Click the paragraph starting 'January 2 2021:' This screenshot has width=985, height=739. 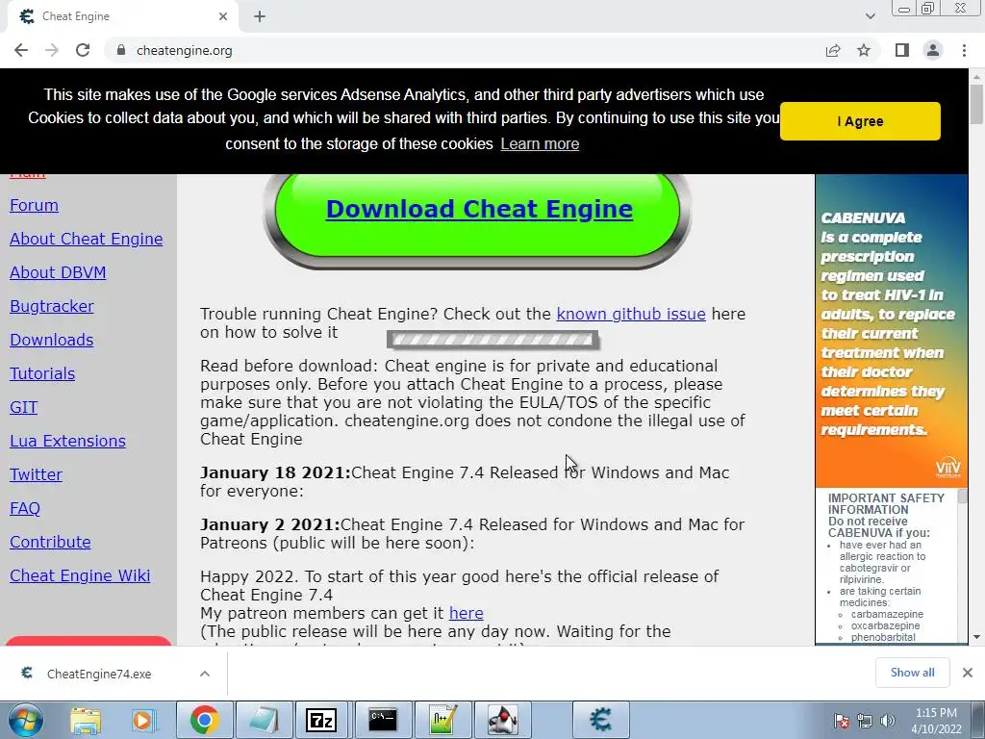472,533
